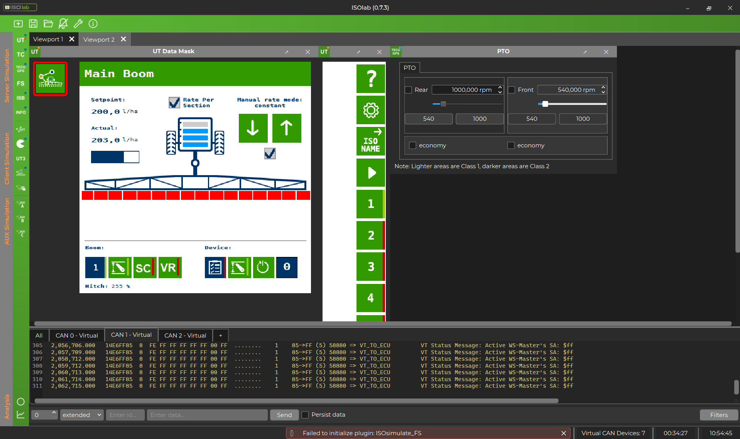Select the All CAN log tab
Screen dimensions: 740x439
(x=39, y=335)
